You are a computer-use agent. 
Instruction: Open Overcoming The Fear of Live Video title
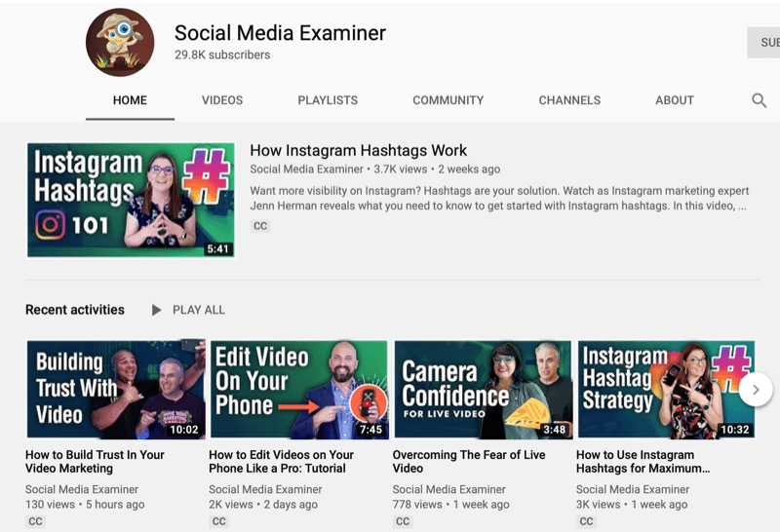[x=469, y=462]
